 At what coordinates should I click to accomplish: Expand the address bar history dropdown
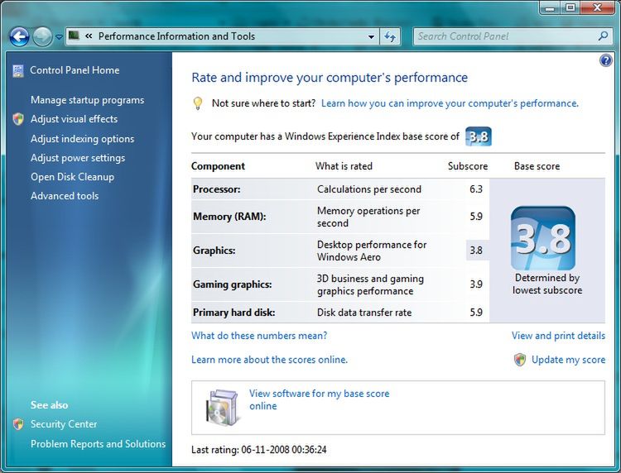(371, 36)
